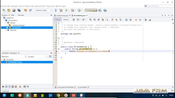This screenshot has width=175, height=98.
Task: Open the Refactor menu
Action: click(x=28, y=6)
